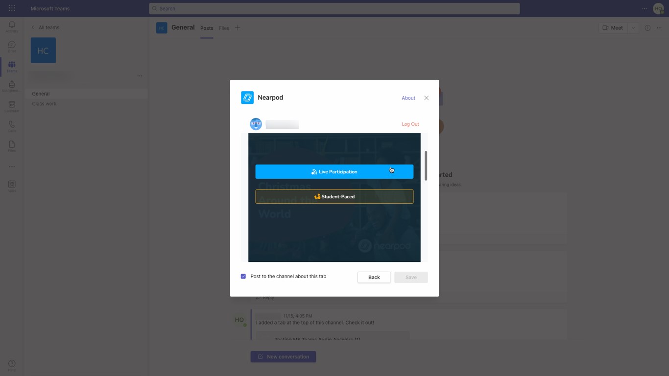This screenshot has width=669, height=376.
Task: Open settings and more ellipsis in title bar
Action: 645,8
